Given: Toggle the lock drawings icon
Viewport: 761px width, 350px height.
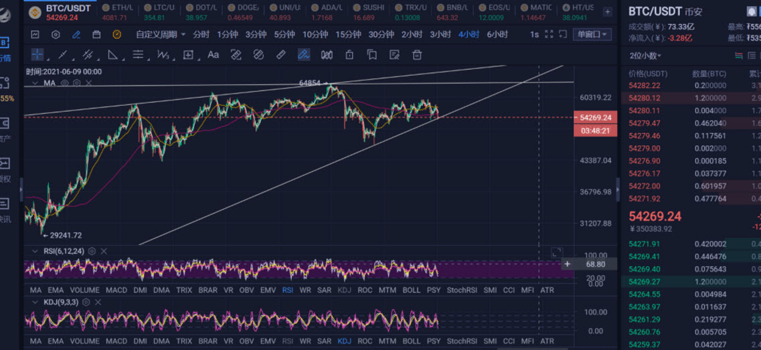Looking at the screenshot, I should click(x=349, y=55).
